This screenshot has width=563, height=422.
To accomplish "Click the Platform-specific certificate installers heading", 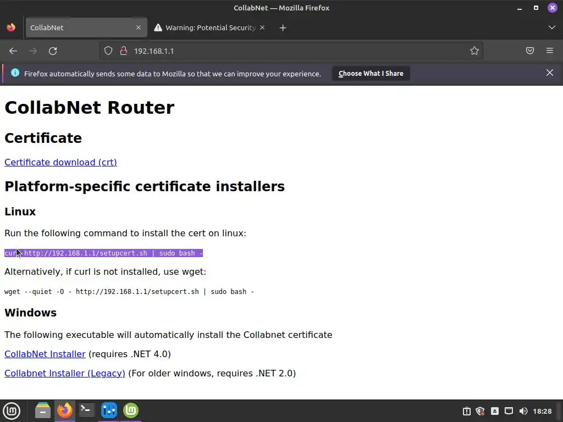I will tap(145, 187).
